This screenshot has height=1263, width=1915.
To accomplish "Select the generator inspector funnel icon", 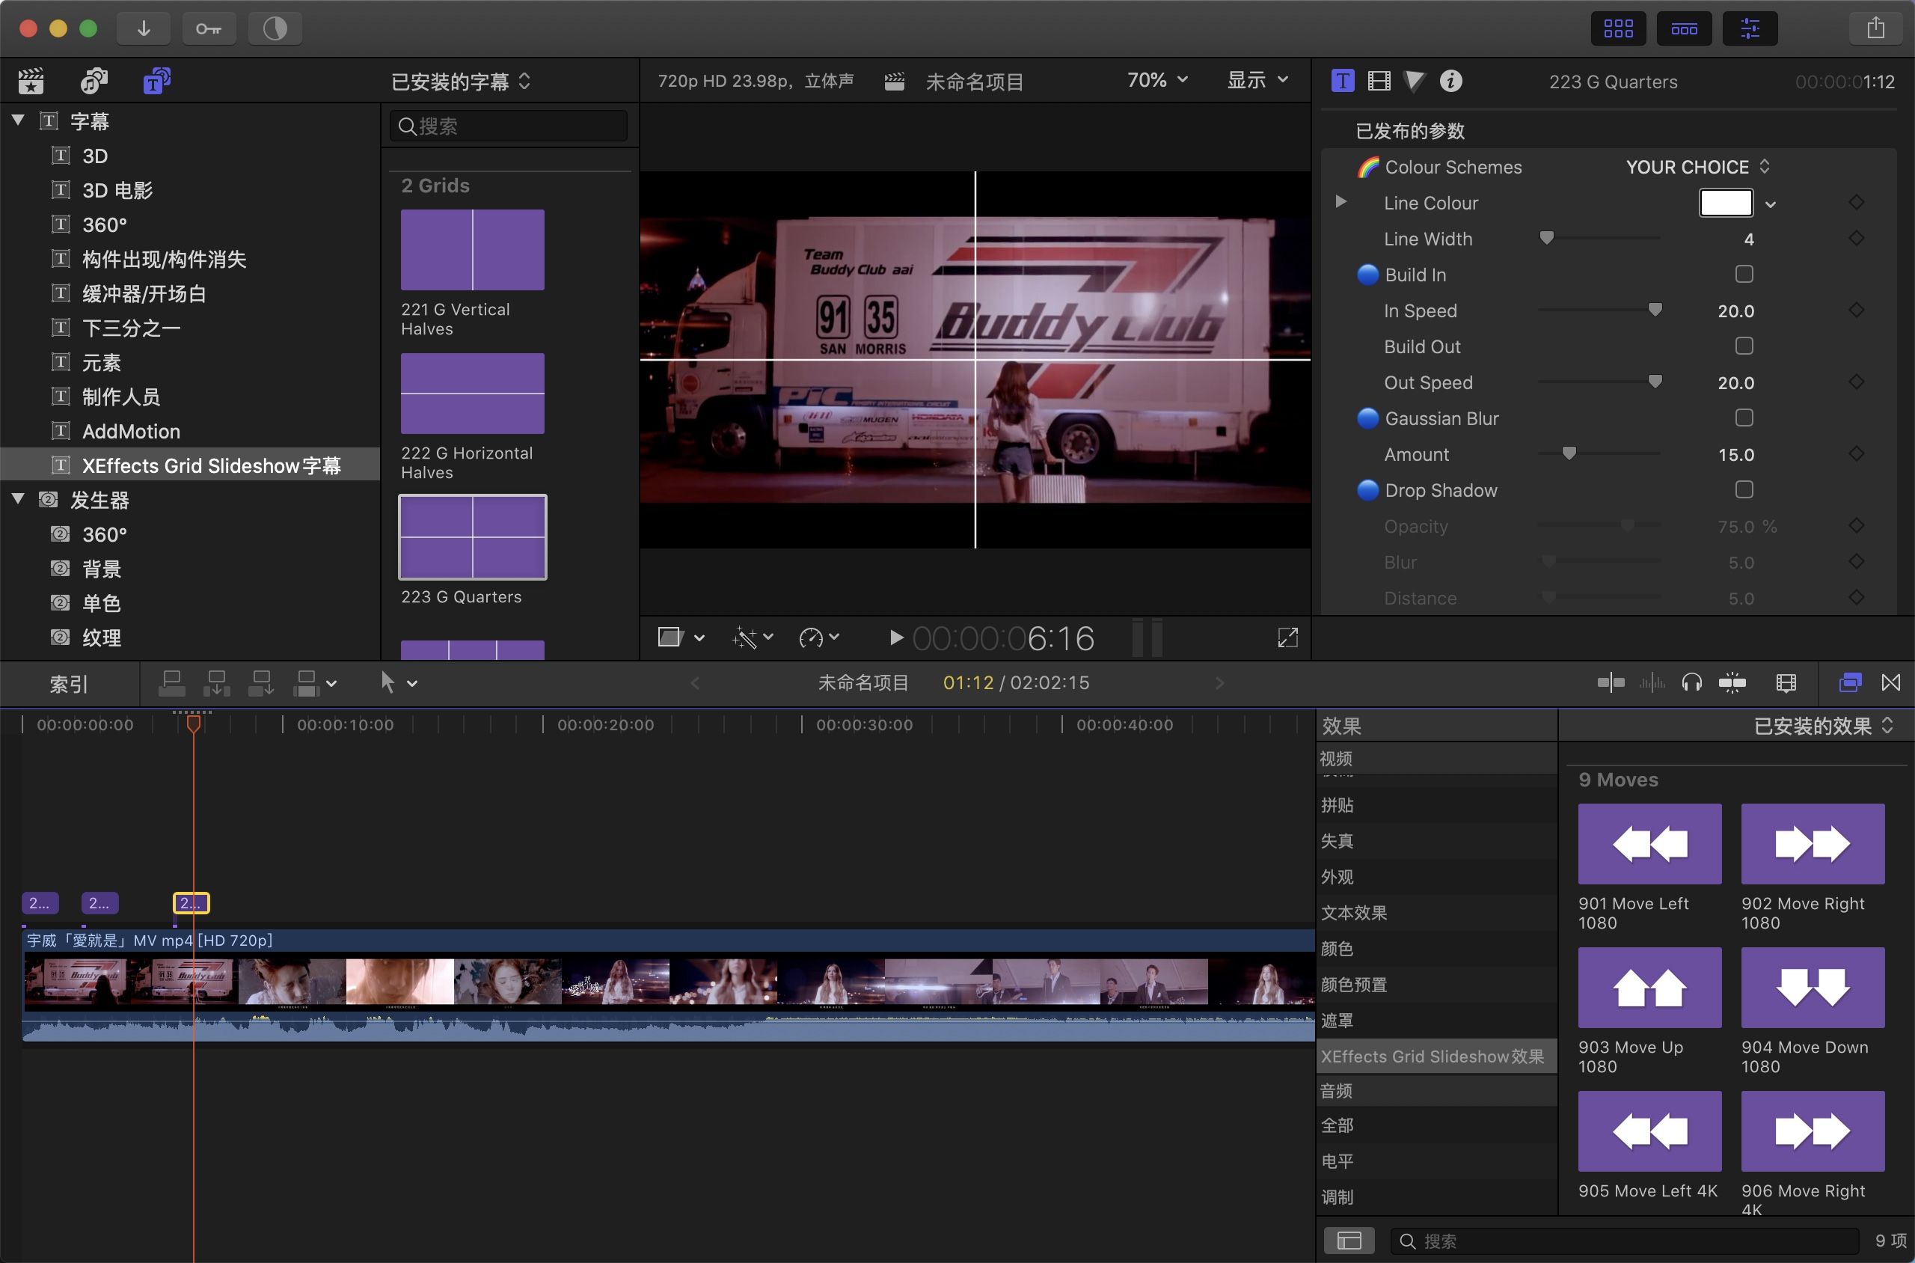I will point(1414,81).
